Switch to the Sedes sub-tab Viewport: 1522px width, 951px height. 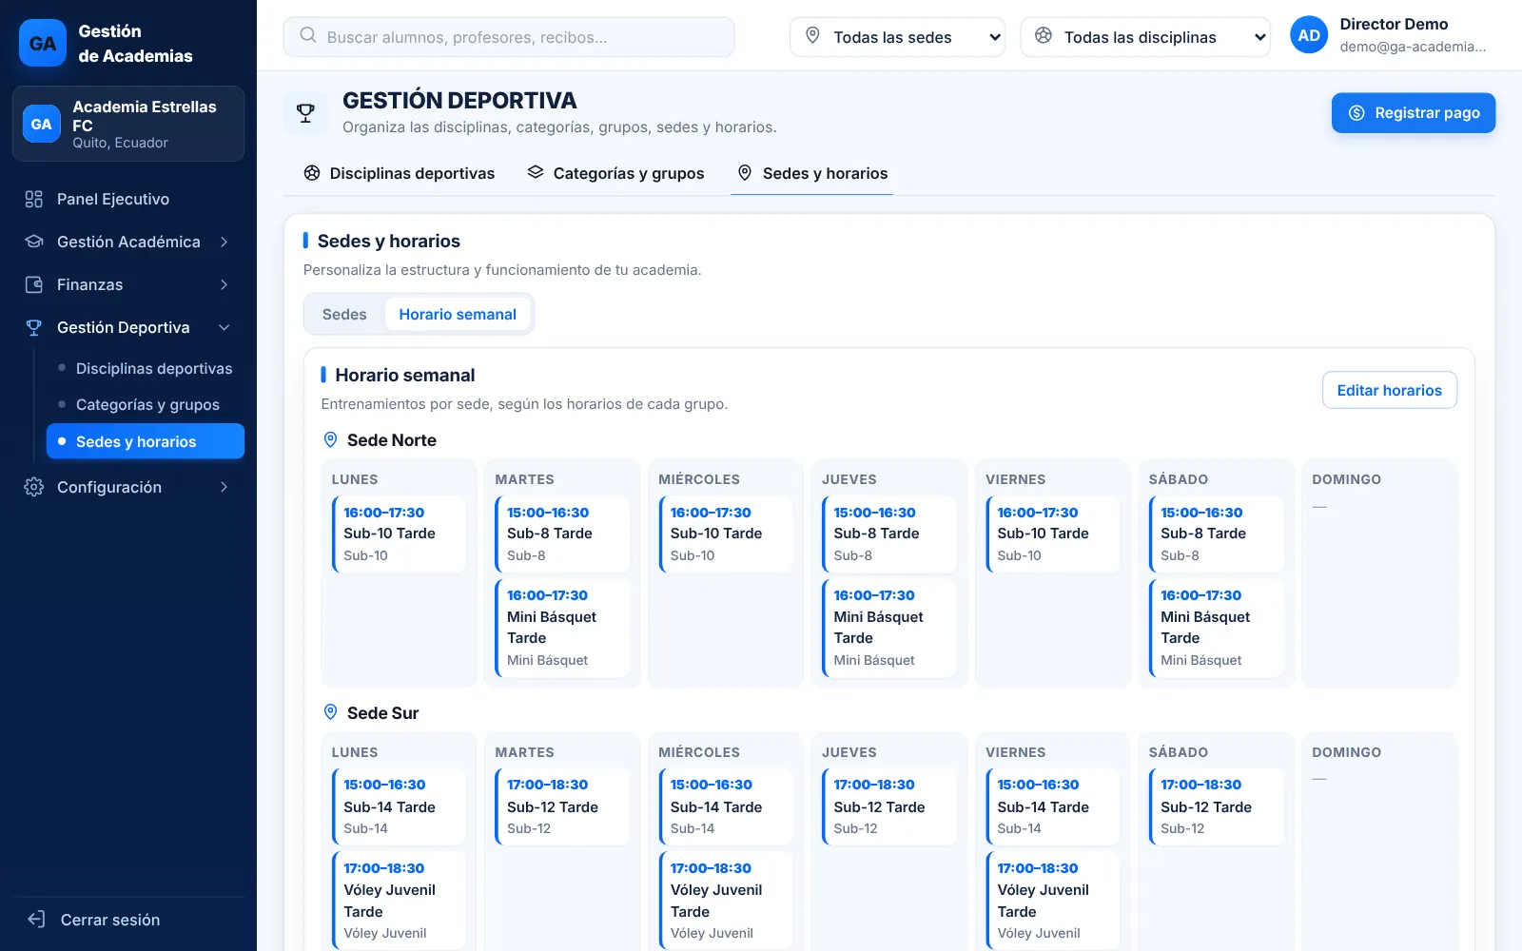344,314
